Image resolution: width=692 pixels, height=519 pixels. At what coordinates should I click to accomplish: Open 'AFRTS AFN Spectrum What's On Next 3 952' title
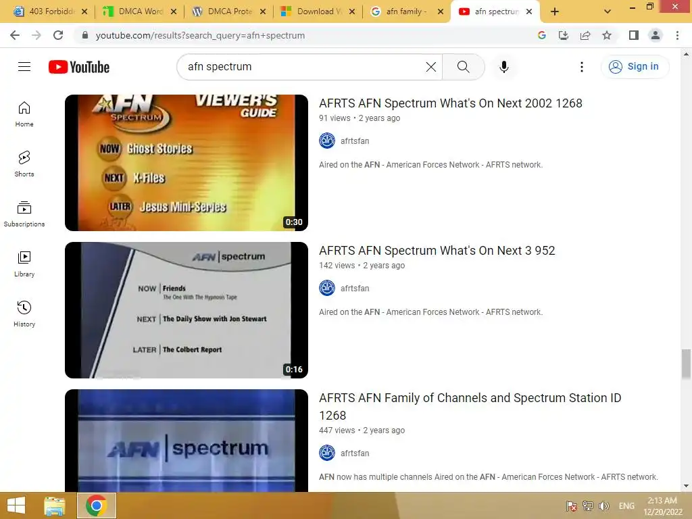pyautogui.click(x=437, y=250)
